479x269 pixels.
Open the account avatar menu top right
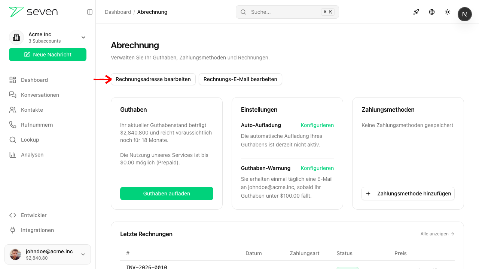(465, 14)
